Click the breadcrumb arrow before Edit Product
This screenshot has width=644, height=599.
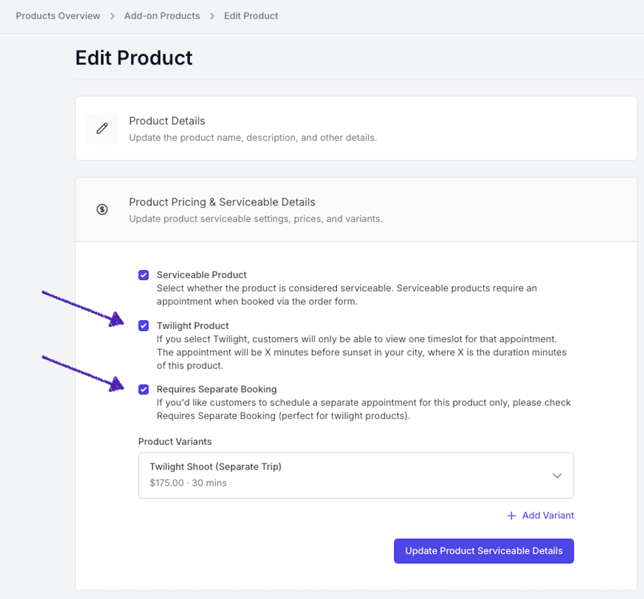(212, 16)
